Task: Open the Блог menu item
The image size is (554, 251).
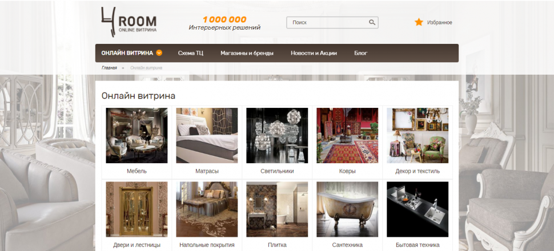Action: pyautogui.click(x=361, y=53)
